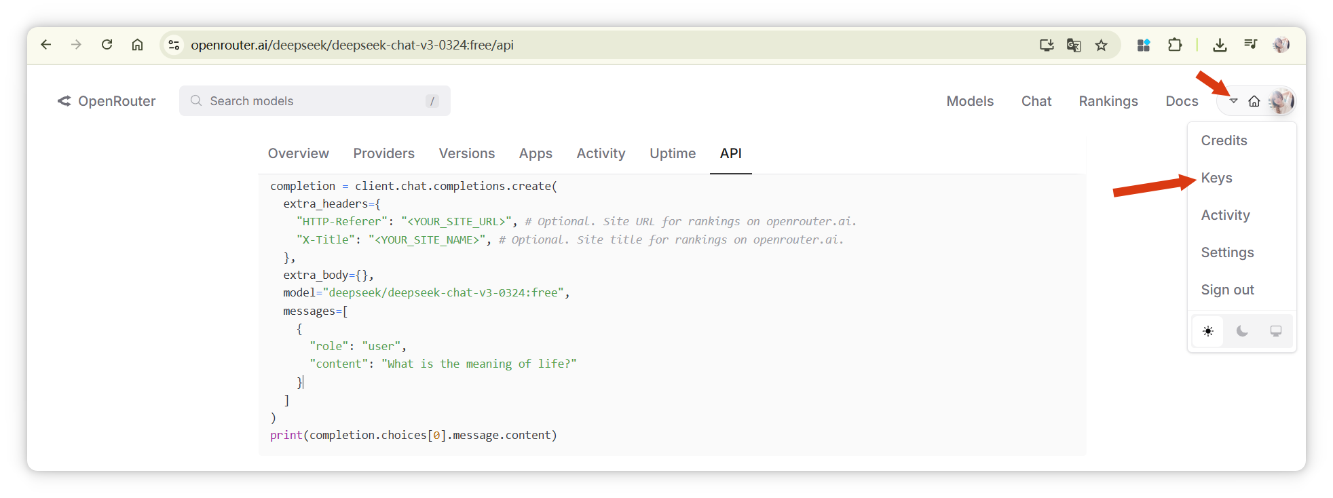Enable light theme with the sun icon
The width and height of the screenshot is (1333, 498).
pos(1208,331)
